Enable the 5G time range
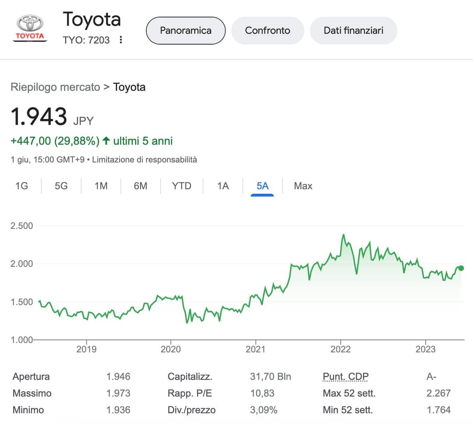The height and width of the screenshot is (423, 473). [x=61, y=186]
